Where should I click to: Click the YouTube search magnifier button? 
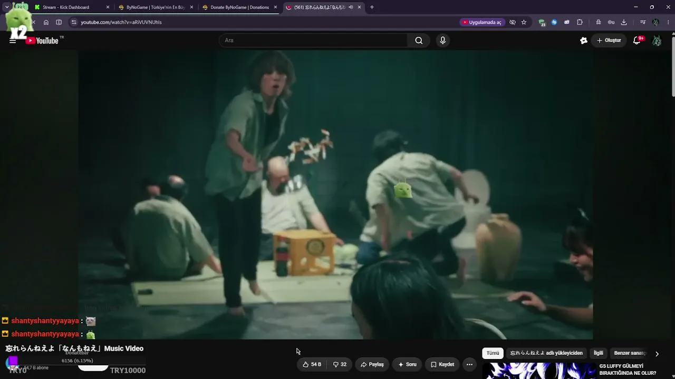click(419, 41)
